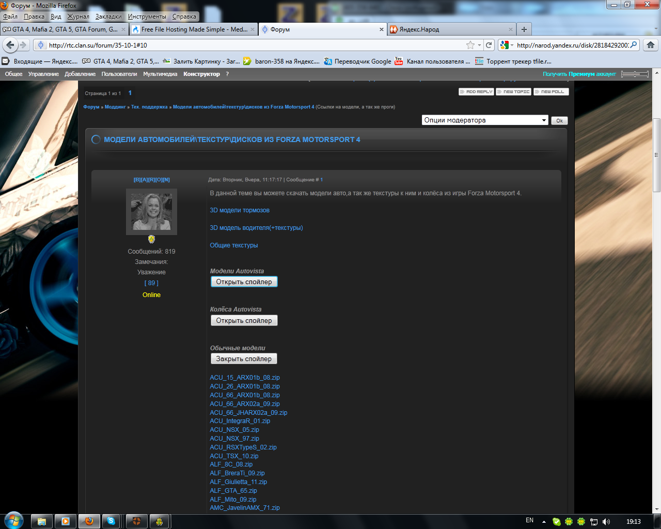Screen dimensions: 661x529
Task: Click the clock showing 19:13
Action: [x=634, y=522]
